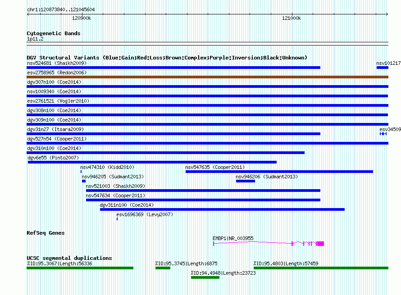Click the chr1:120873840..121045604 coordinate label

pos(61,9)
